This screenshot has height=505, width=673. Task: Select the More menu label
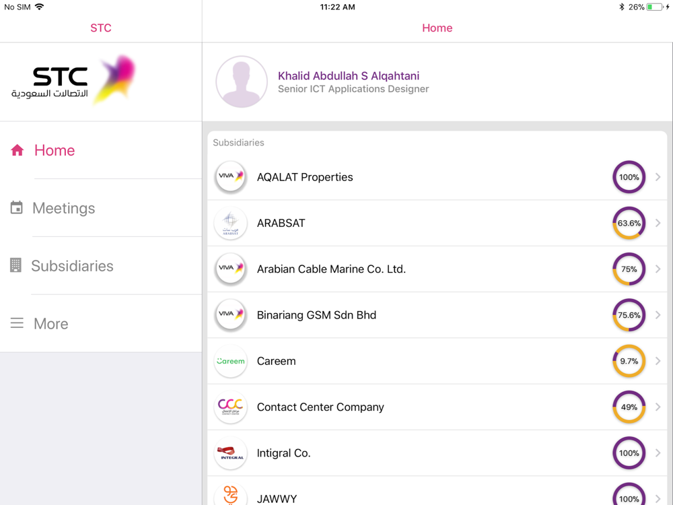pos(51,324)
